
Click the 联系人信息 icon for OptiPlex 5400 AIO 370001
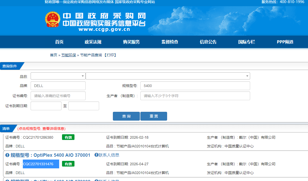(96, 155)
